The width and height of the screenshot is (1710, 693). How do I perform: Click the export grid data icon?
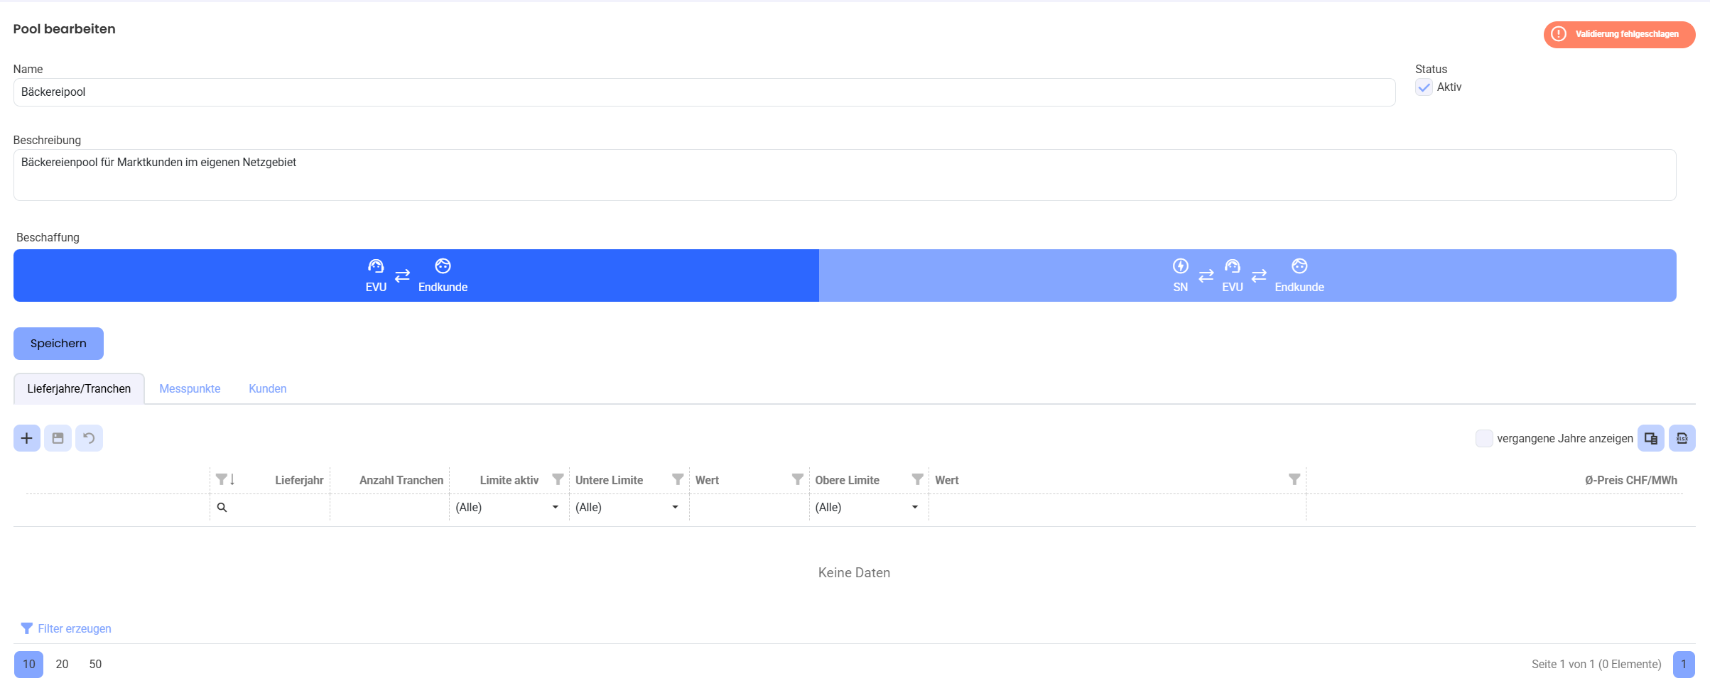[1682, 438]
